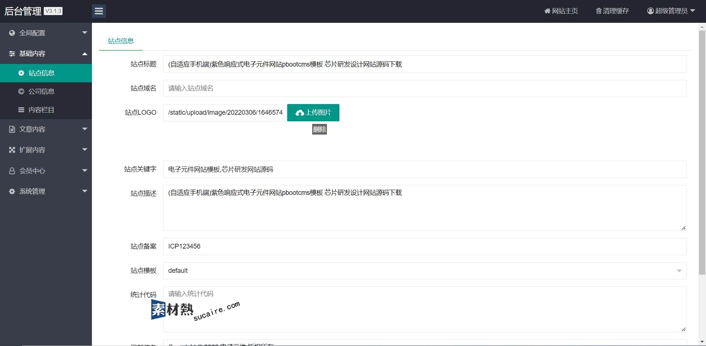
Task: Select the 站点信息 tab
Action: pyautogui.click(x=121, y=41)
